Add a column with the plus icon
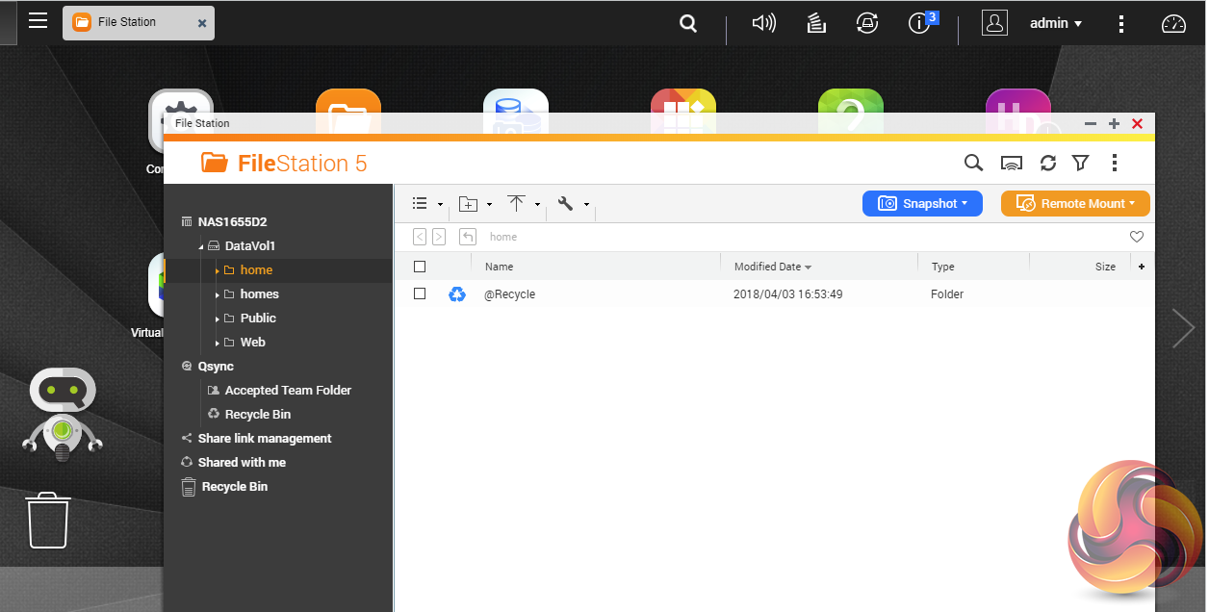 click(1142, 267)
